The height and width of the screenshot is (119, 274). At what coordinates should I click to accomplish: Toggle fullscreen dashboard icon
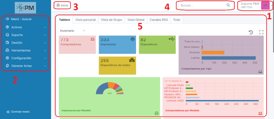coord(261,32)
